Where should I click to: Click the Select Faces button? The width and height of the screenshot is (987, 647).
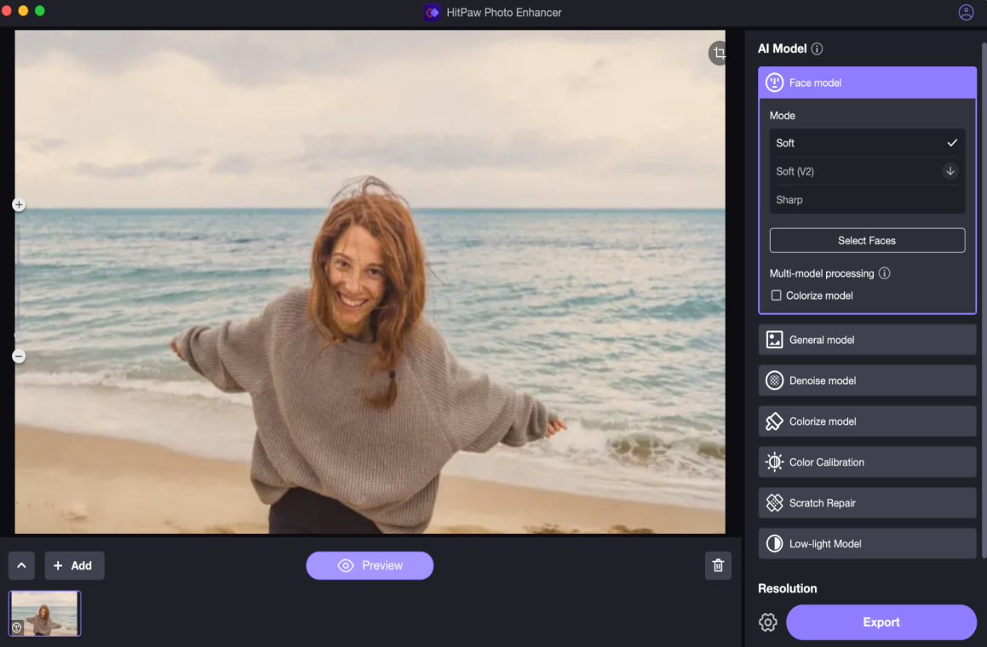pos(867,240)
